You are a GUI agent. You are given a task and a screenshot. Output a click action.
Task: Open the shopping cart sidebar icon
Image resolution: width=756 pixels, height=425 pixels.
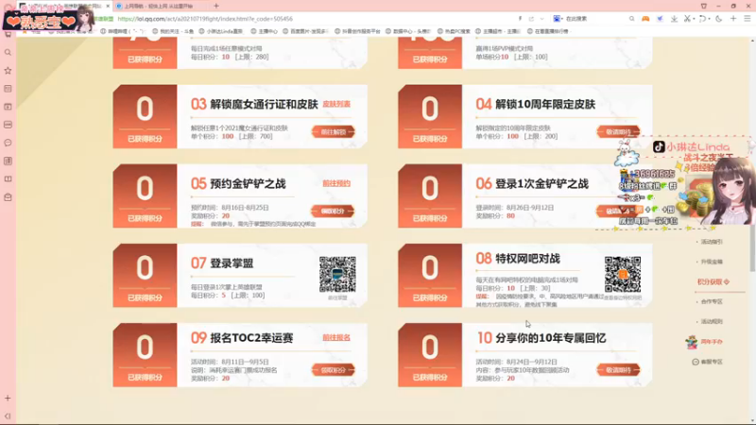click(8, 34)
